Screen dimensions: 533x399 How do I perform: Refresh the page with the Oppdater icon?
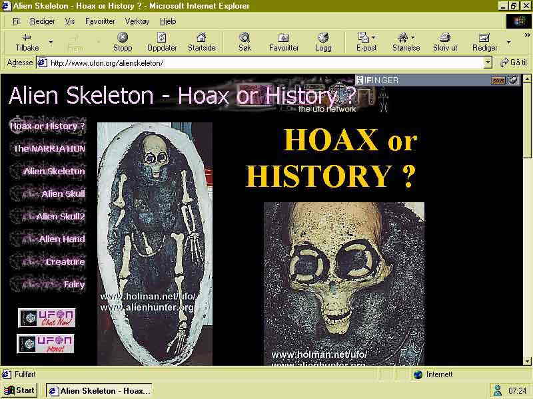(162, 37)
